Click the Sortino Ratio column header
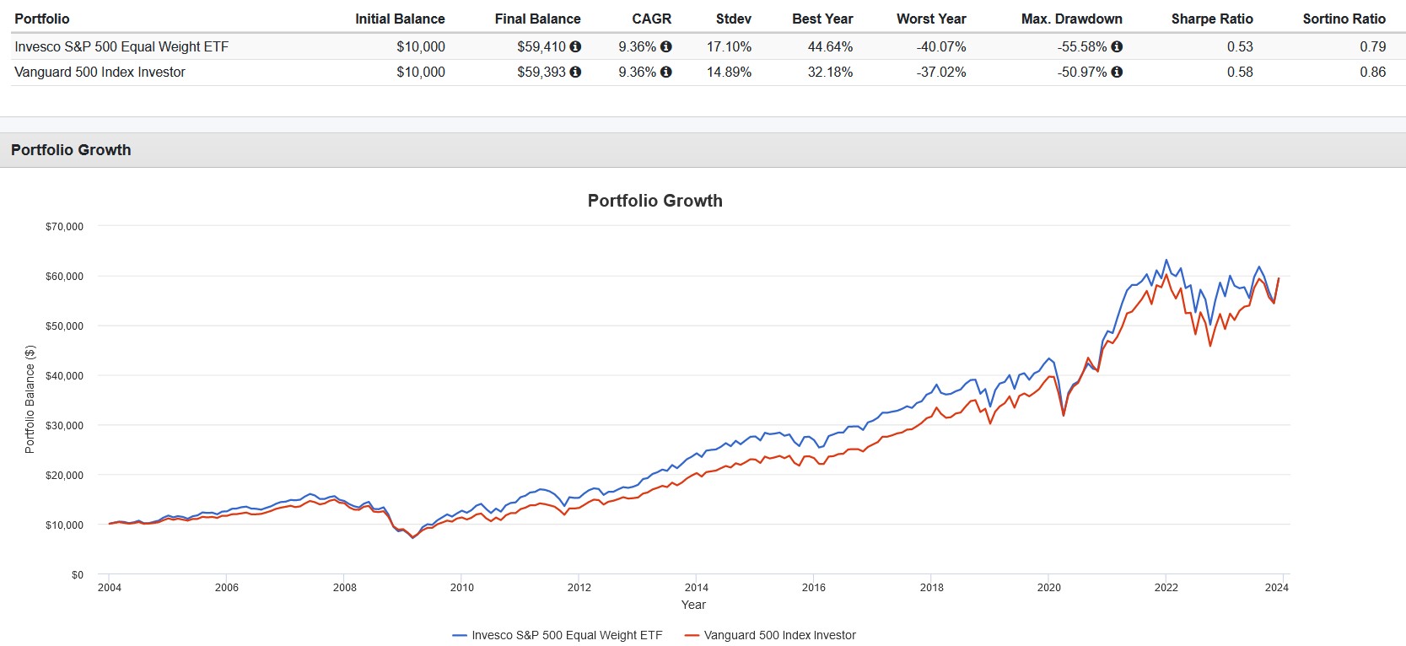Screen dimensions: 1406x646 pos(1344,19)
